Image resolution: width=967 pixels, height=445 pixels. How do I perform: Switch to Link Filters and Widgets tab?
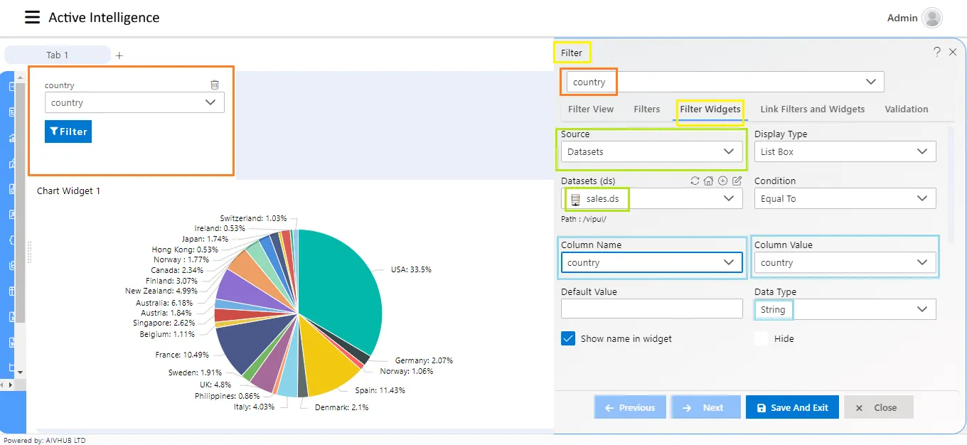813,109
